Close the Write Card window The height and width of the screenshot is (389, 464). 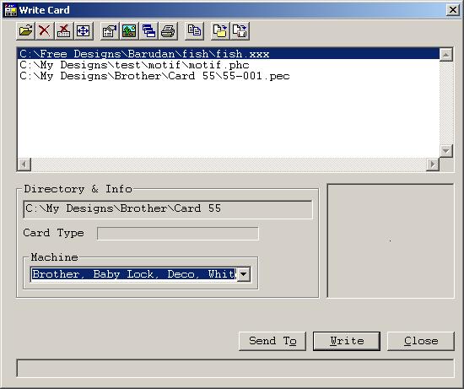tap(453, 10)
